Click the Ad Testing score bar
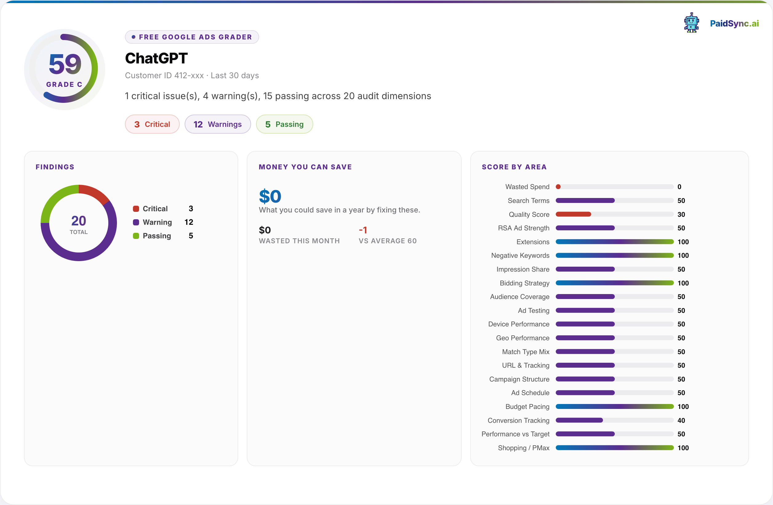 (615, 310)
